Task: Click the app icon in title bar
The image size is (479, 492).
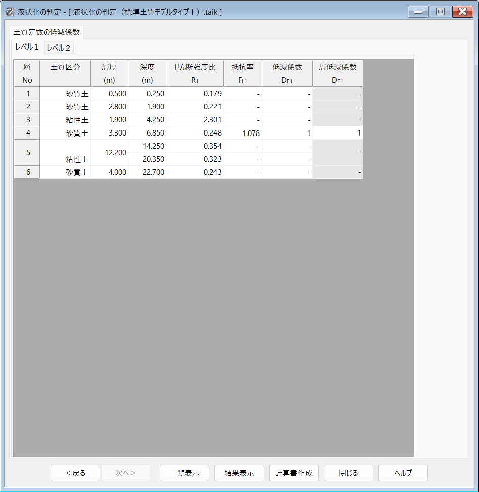Action: (x=9, y=12)
